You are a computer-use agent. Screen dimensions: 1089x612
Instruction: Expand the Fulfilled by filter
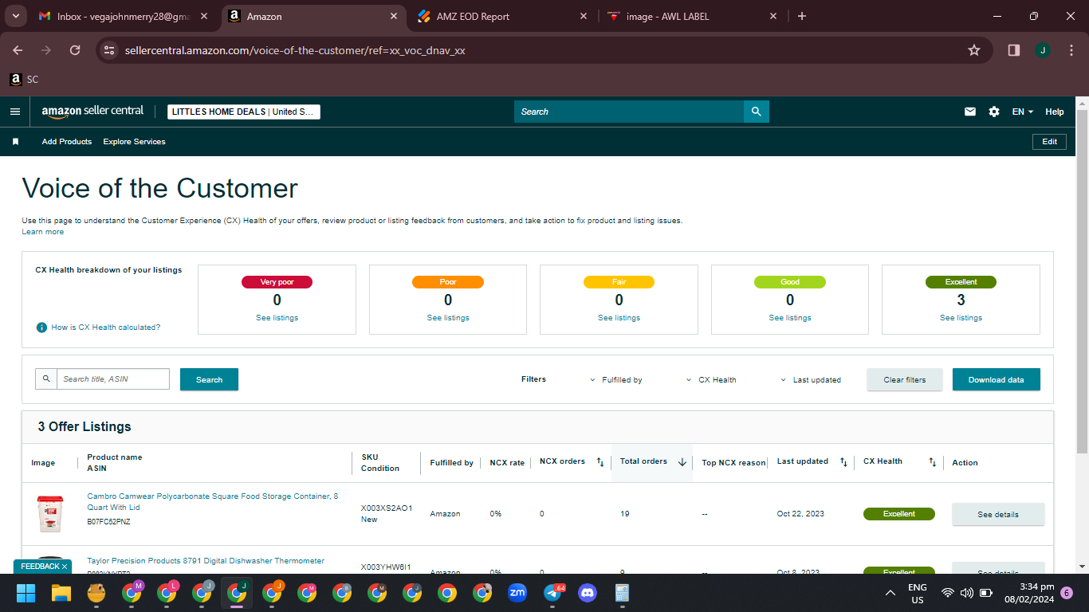[x=616, y=380]
